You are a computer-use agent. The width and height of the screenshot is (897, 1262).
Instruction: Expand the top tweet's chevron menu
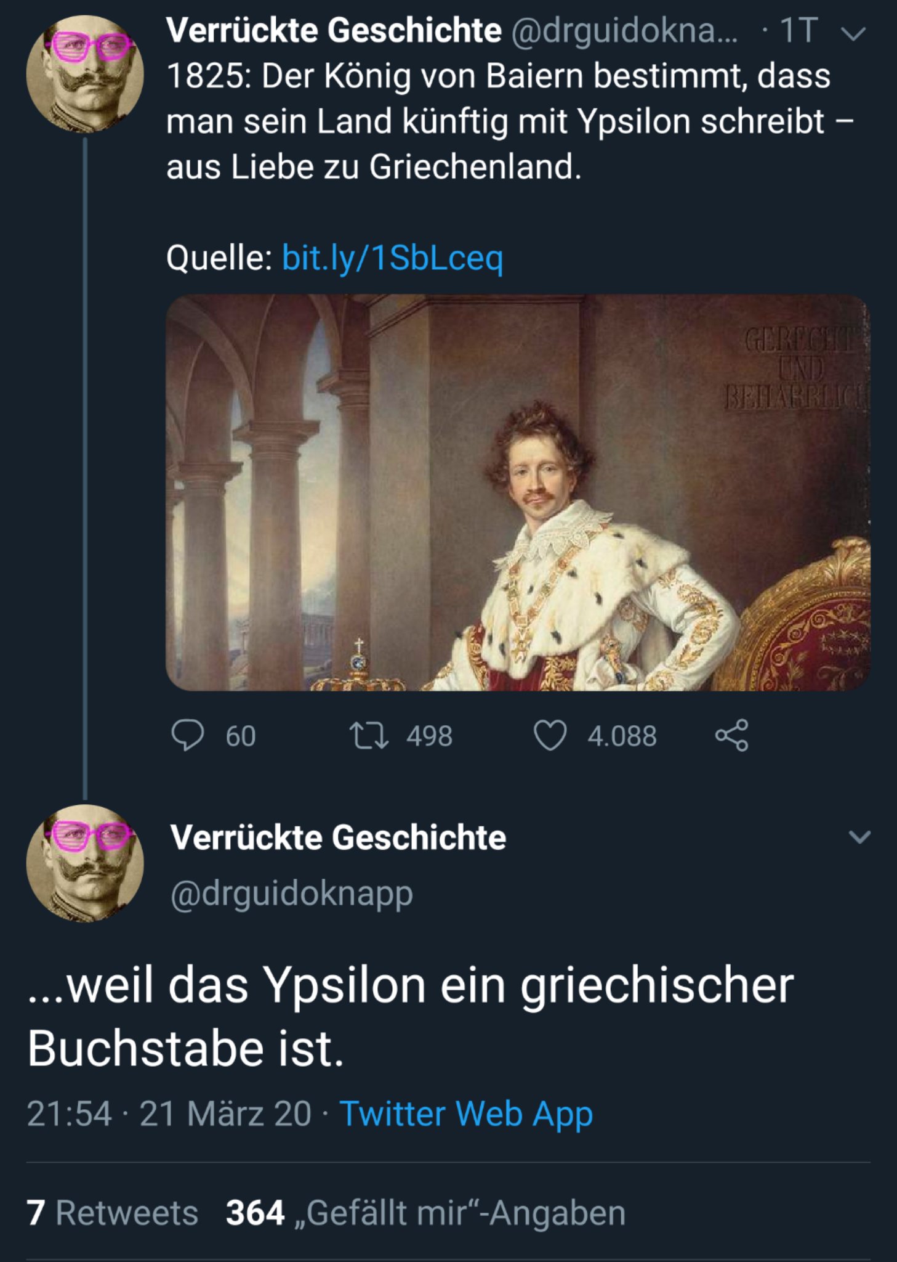854,33
